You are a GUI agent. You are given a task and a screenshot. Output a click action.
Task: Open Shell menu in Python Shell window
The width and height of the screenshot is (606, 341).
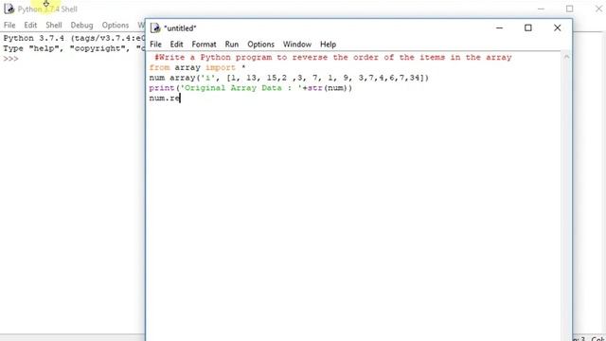[x=54, y=26]
